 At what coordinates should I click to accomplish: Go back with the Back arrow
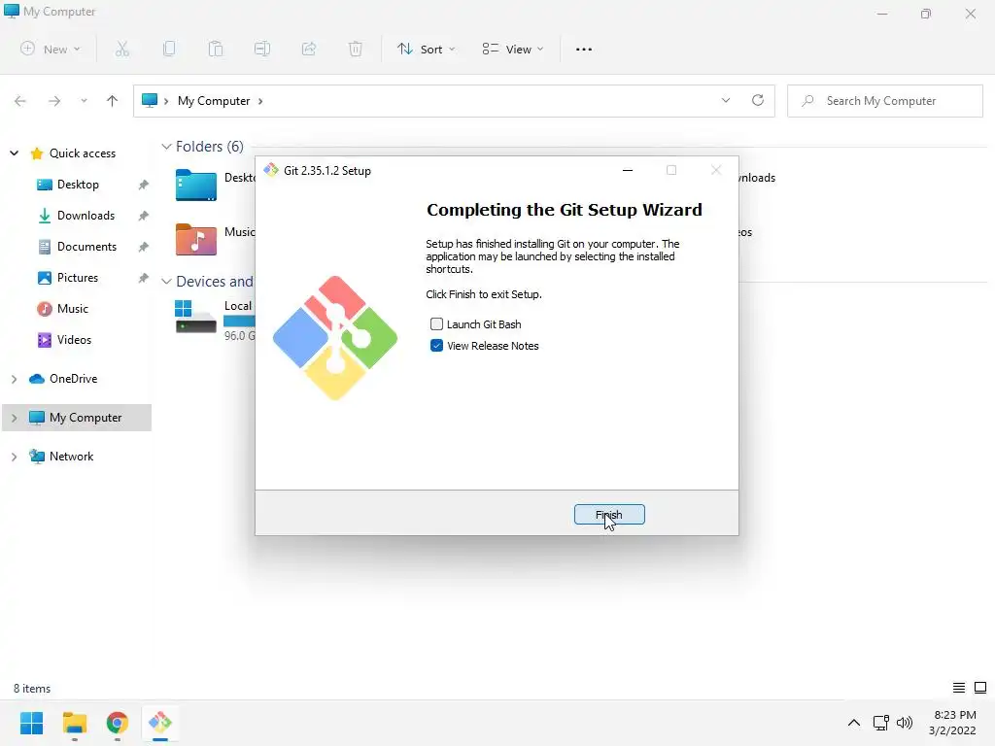[x=20, y=101]
